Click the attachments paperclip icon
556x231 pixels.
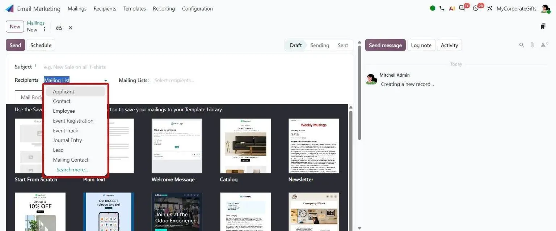coord(532,45)
